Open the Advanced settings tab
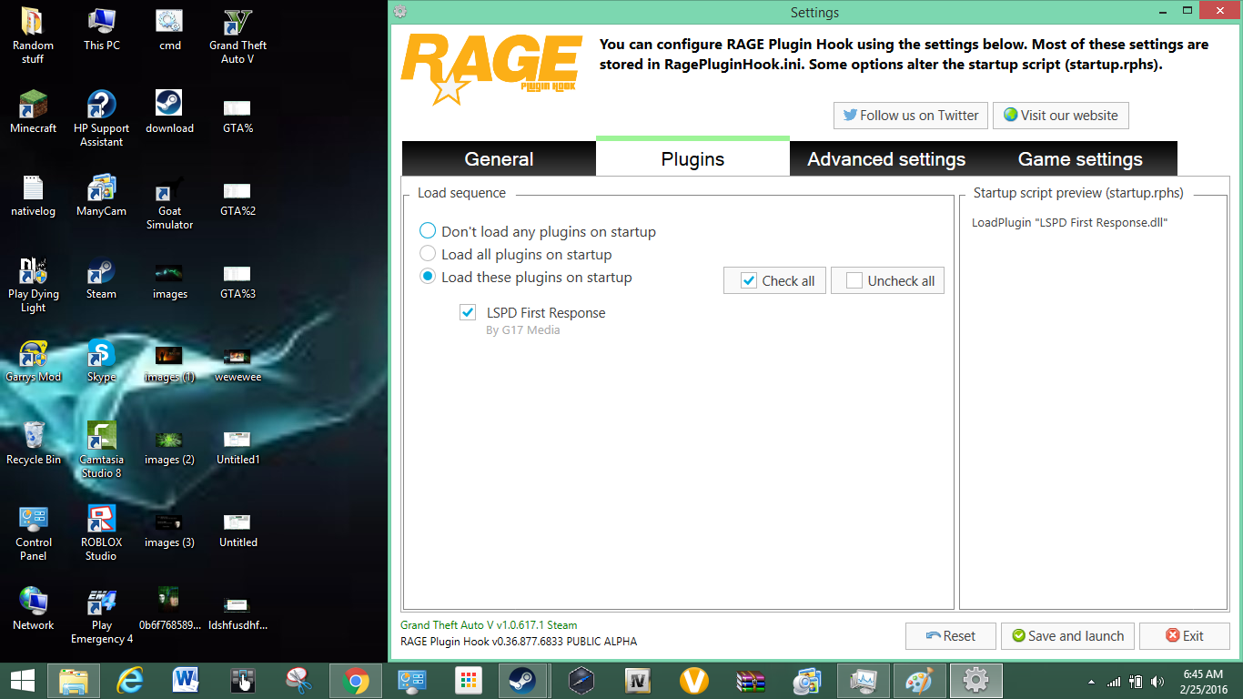 pos(886,158)
